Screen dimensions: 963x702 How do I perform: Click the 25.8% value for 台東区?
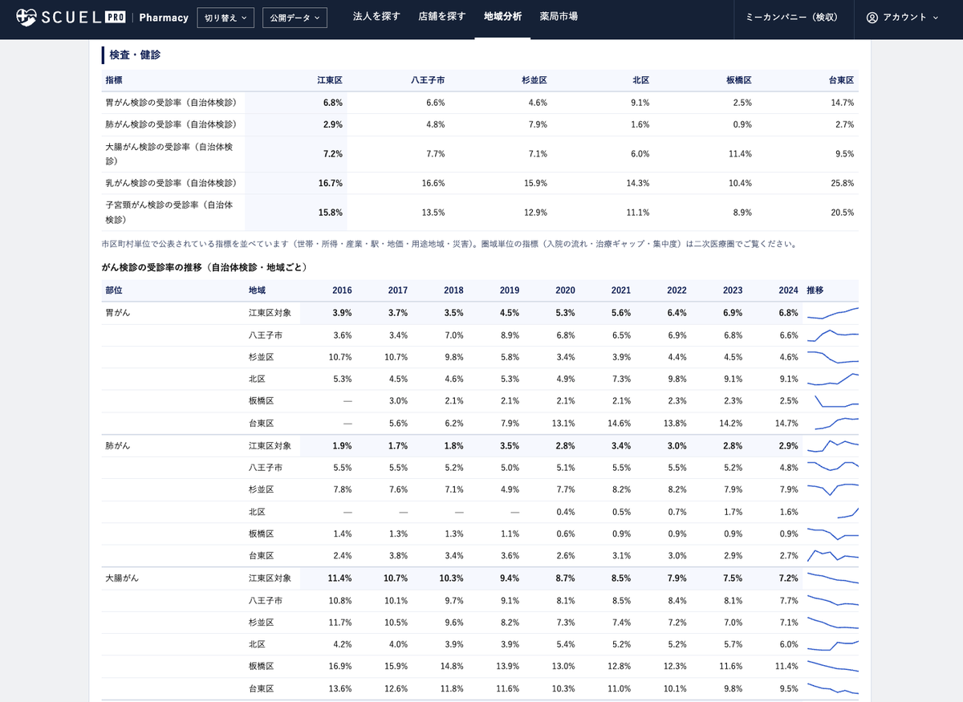(842, 183)
